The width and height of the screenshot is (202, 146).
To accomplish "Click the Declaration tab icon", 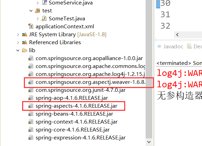I will pyautogui.click(x=189, y=46).
